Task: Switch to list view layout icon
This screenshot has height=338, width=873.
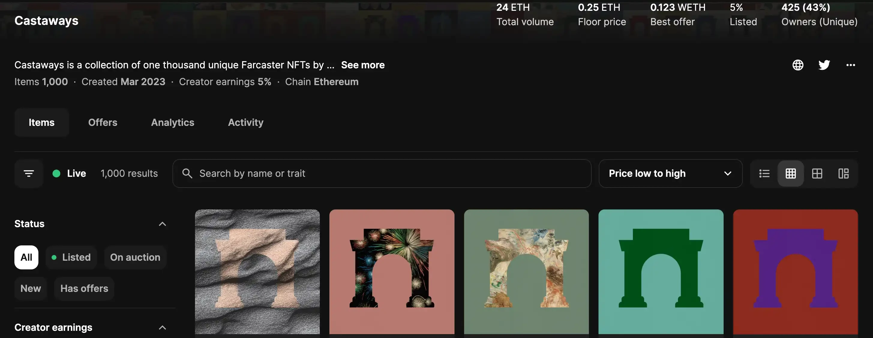Action: 764,173
